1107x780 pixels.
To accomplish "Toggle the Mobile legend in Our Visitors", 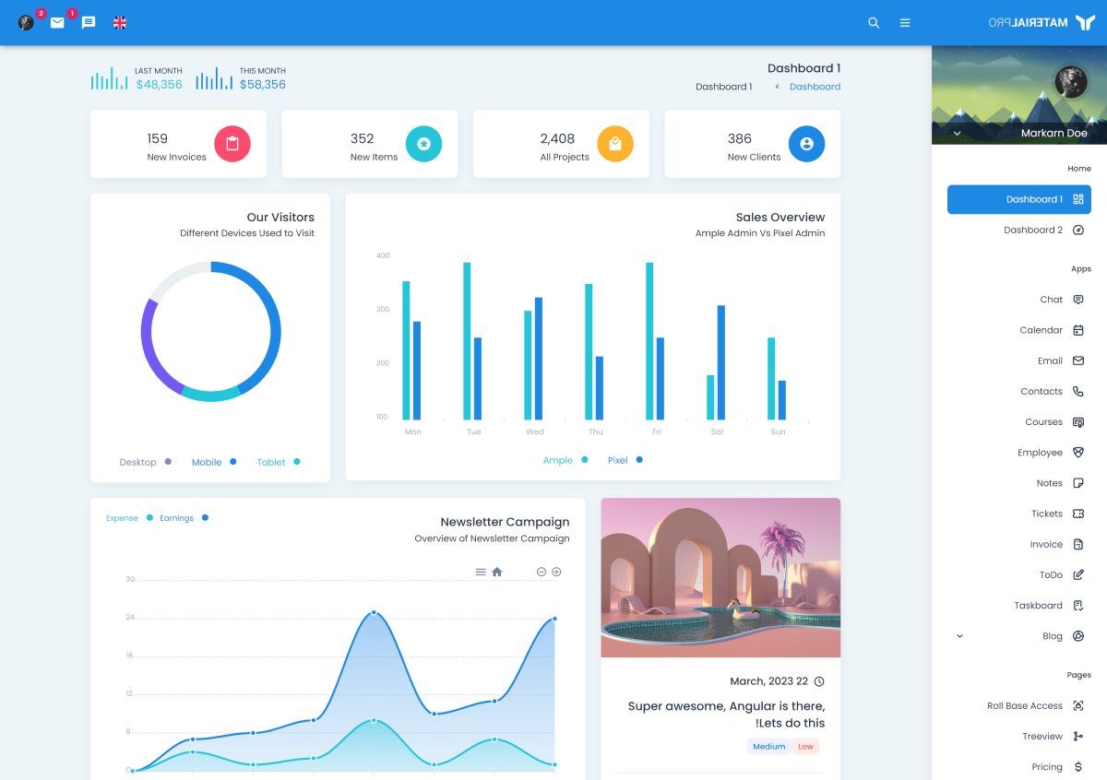I will tap(214, 462).
